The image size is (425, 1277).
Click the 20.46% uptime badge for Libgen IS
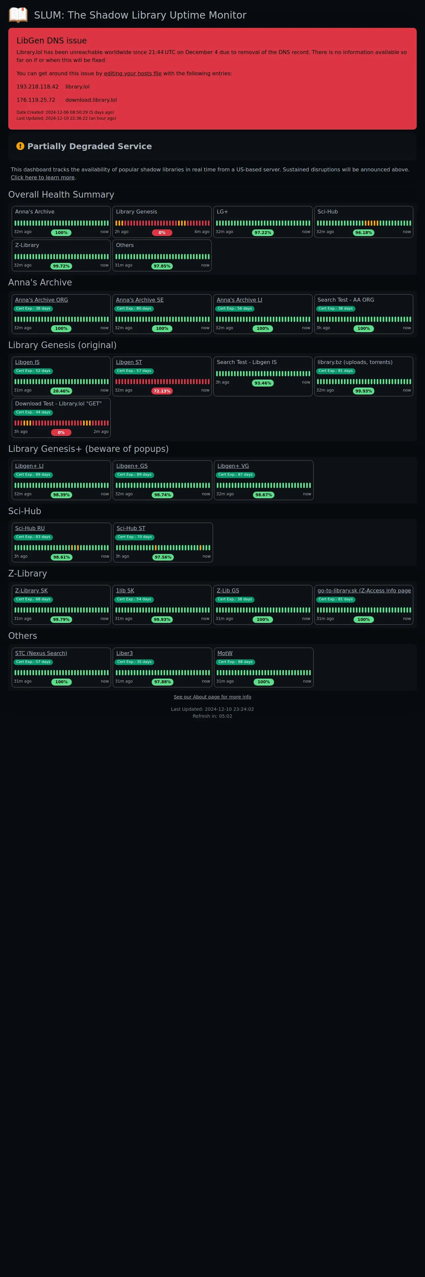(x=61, y=391)
